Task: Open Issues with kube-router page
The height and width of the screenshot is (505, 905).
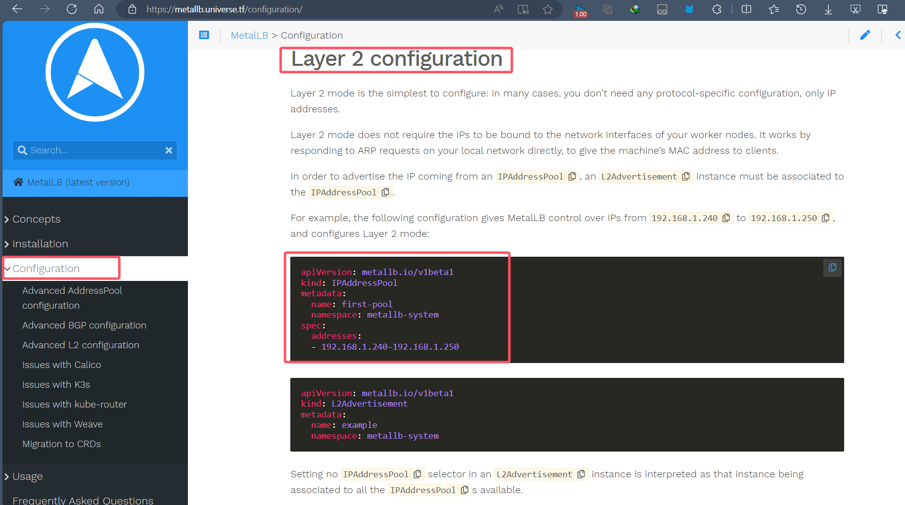Action: tap(75, 404)
